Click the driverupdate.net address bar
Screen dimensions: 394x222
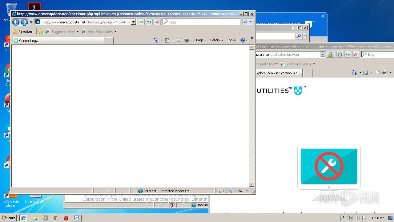[x=85, y=22]
